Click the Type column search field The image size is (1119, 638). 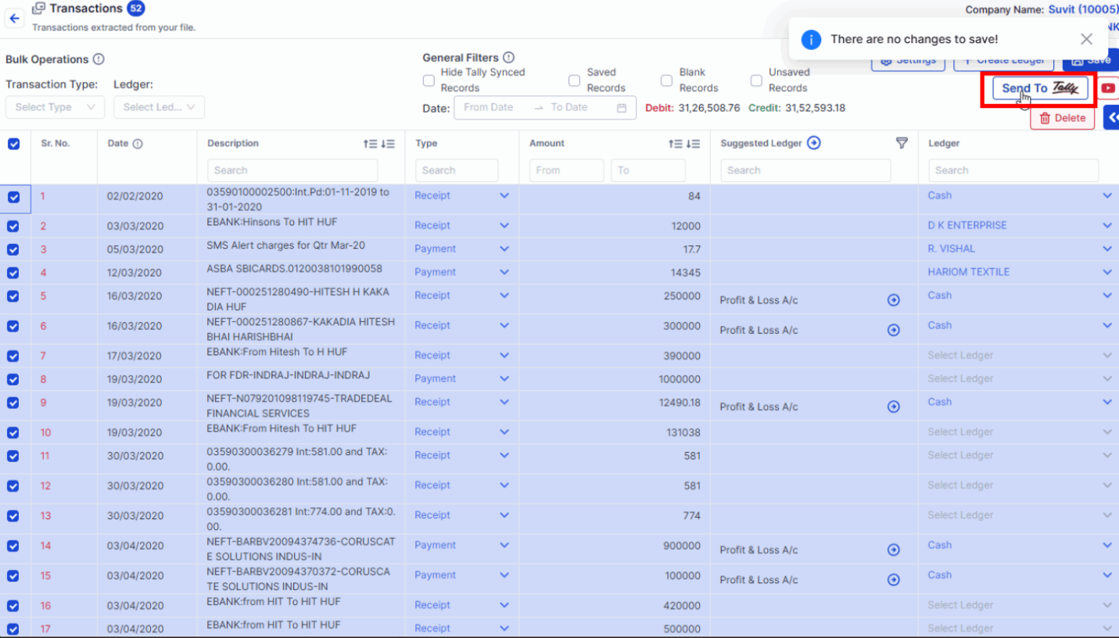(457, 170)
